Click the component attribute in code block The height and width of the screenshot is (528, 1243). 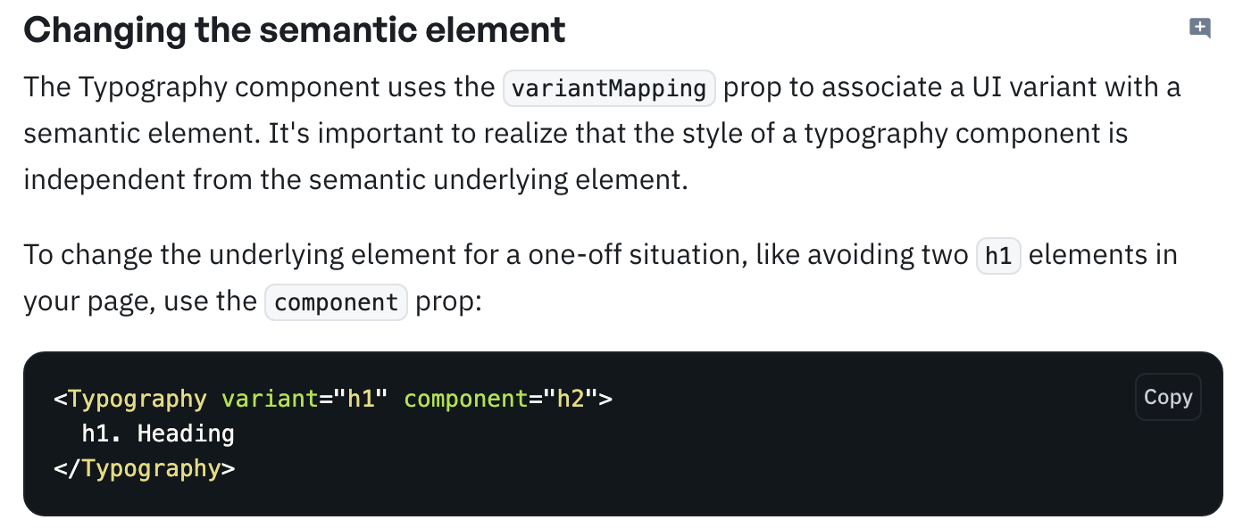[x=466, y=398]
